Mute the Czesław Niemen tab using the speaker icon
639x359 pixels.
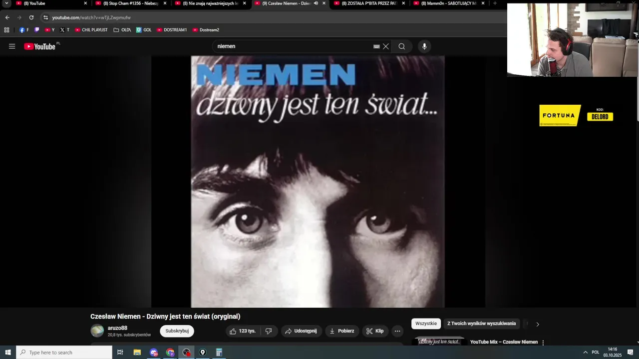click(x=316, y=3)
